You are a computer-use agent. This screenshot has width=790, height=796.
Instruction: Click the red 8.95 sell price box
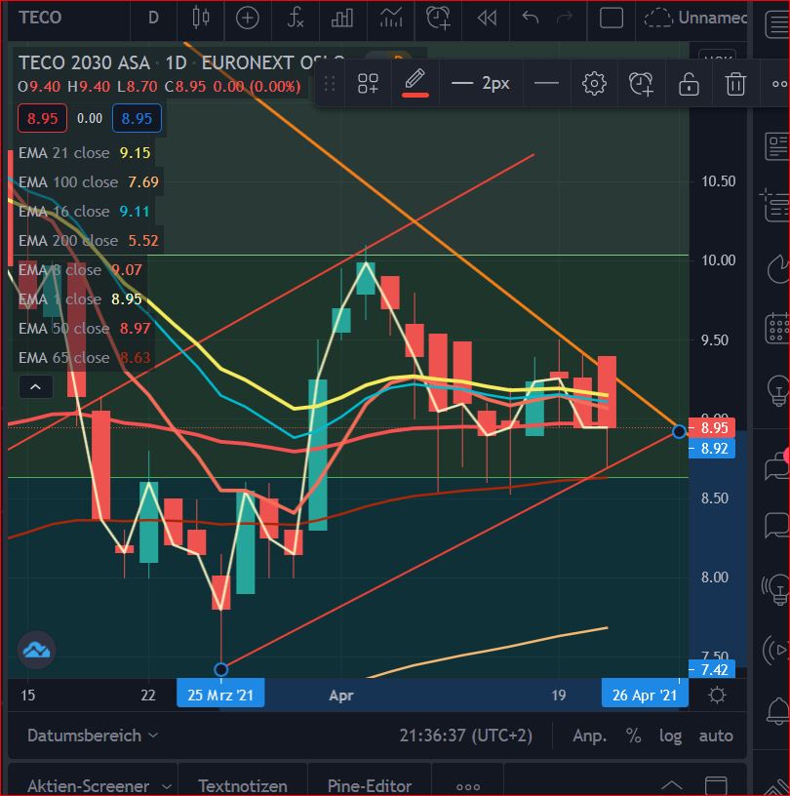point(43,118)
